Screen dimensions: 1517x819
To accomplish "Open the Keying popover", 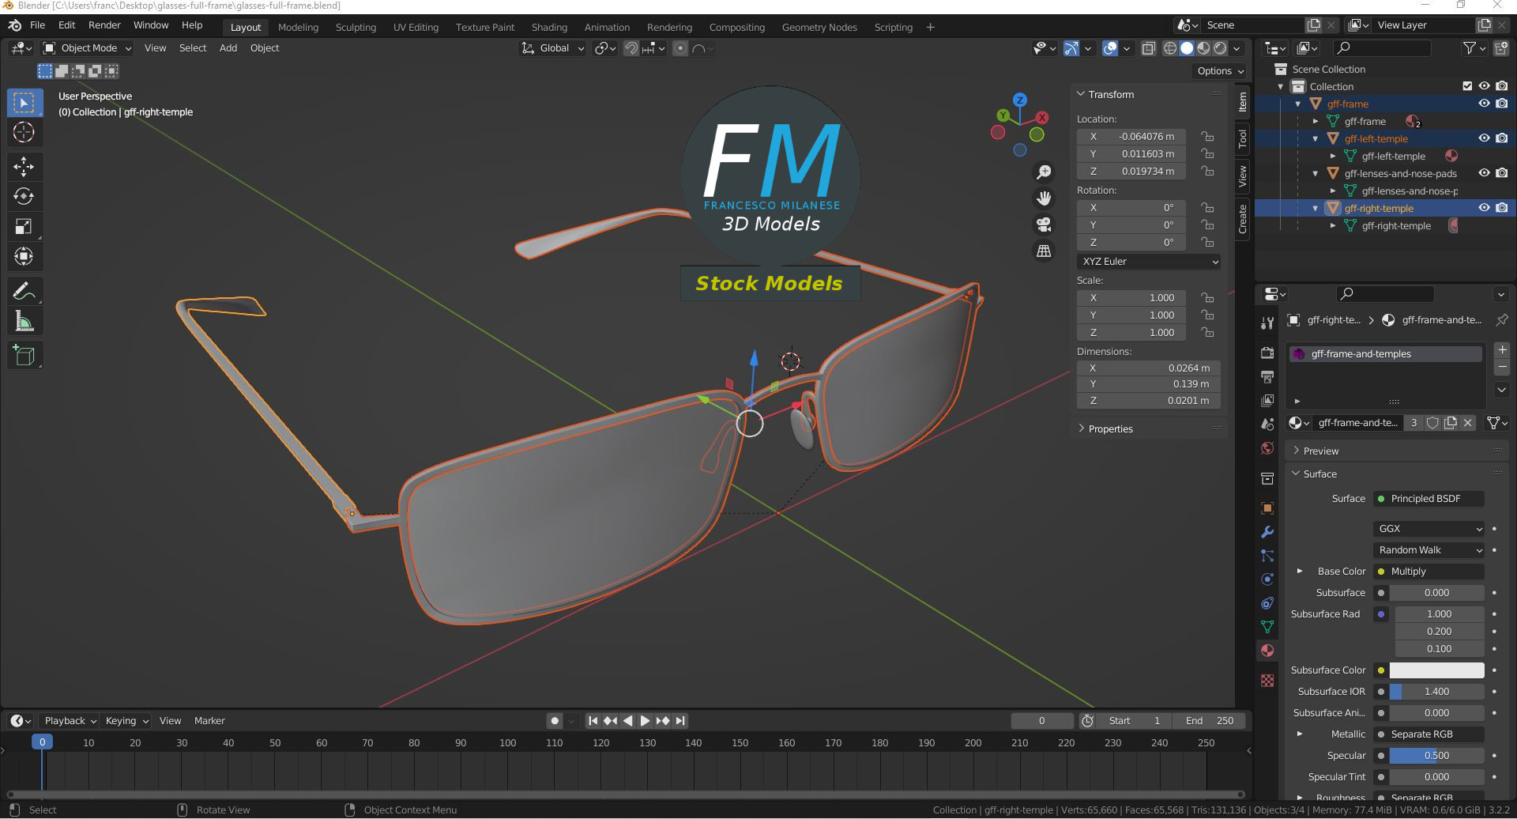I will (x=126, y=721).
